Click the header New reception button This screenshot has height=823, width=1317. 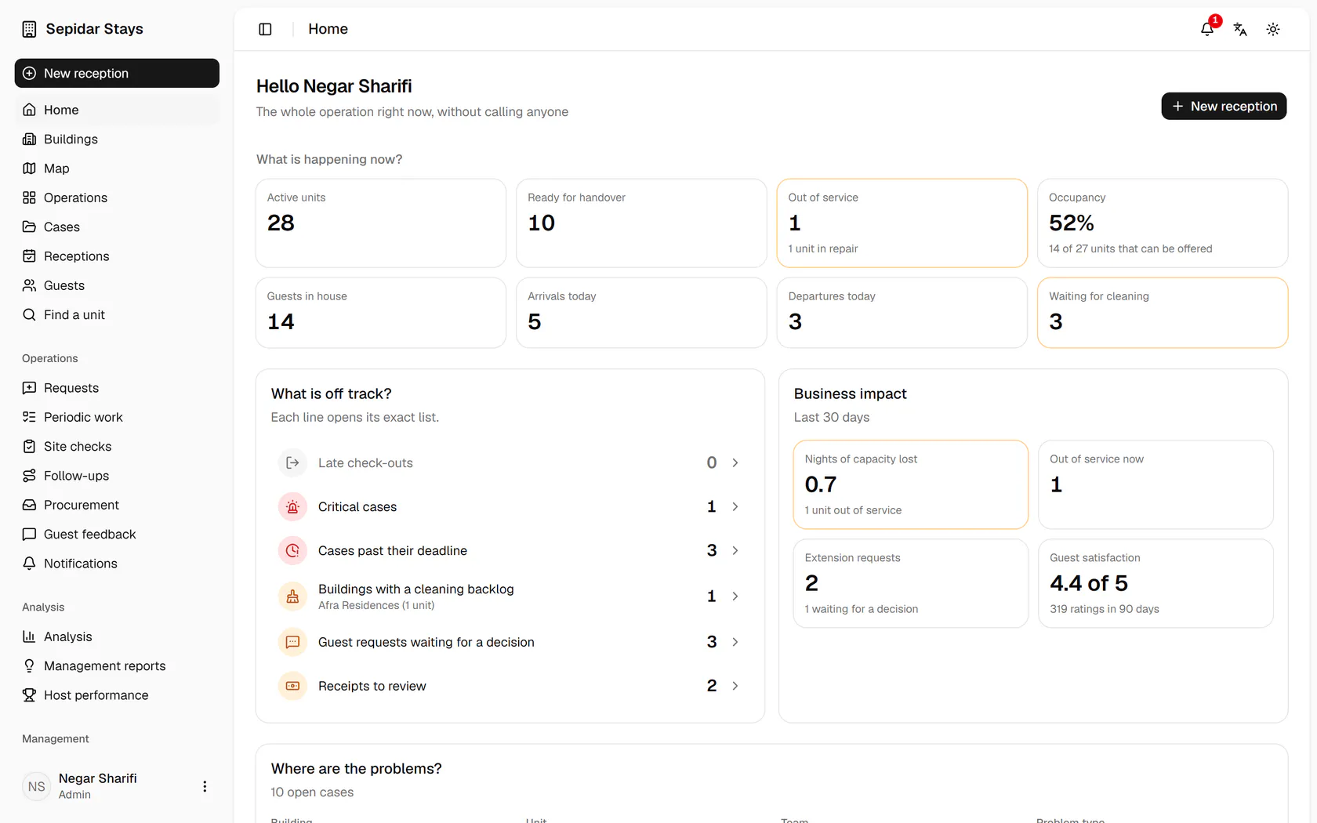[1224, 106]
